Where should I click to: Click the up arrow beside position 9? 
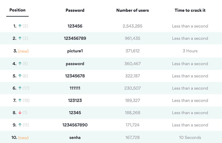click(x=20, y=125)
